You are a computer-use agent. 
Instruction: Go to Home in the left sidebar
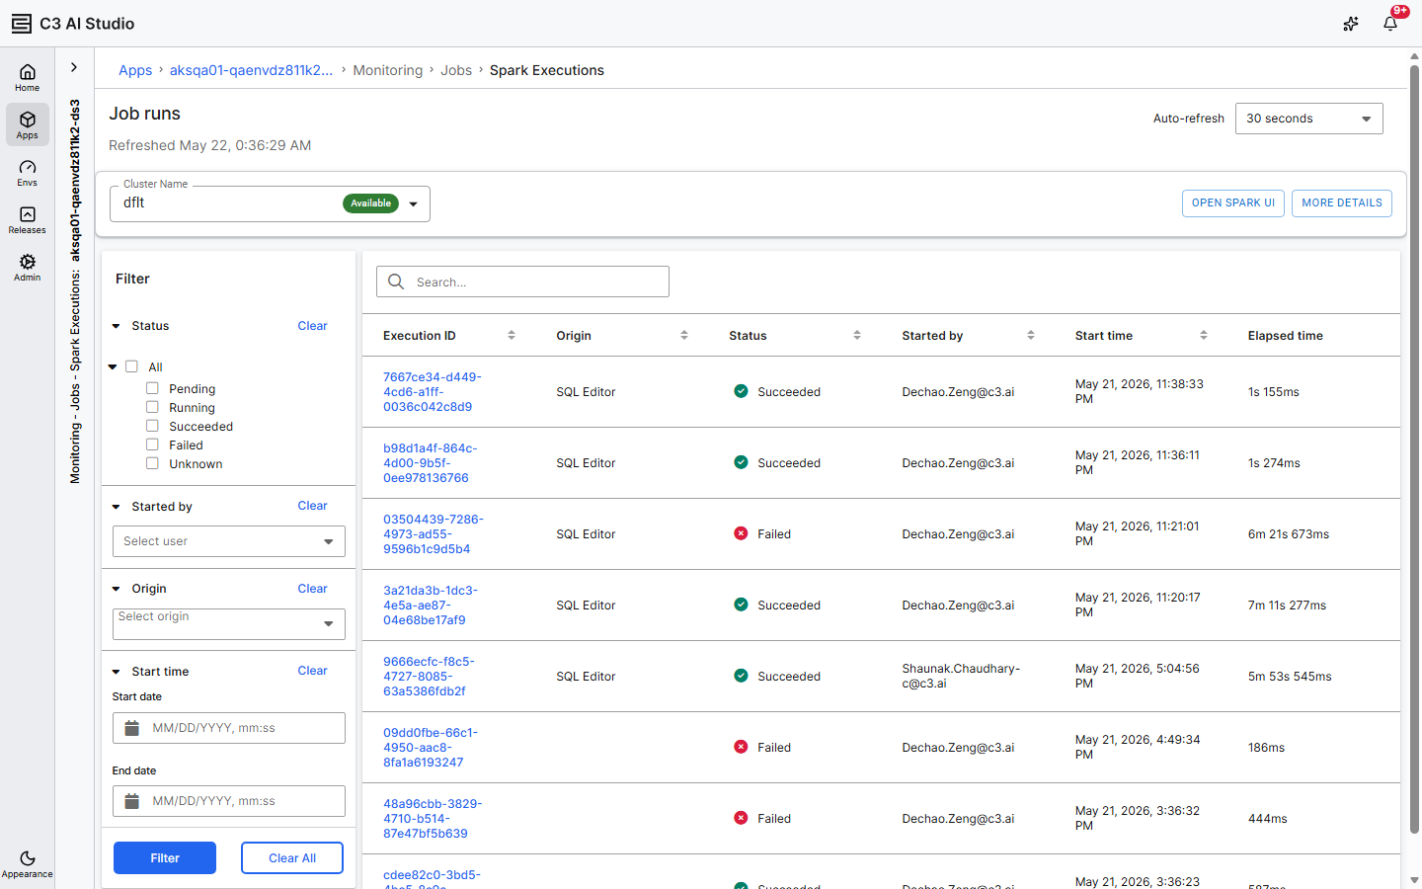pos(28,77)
